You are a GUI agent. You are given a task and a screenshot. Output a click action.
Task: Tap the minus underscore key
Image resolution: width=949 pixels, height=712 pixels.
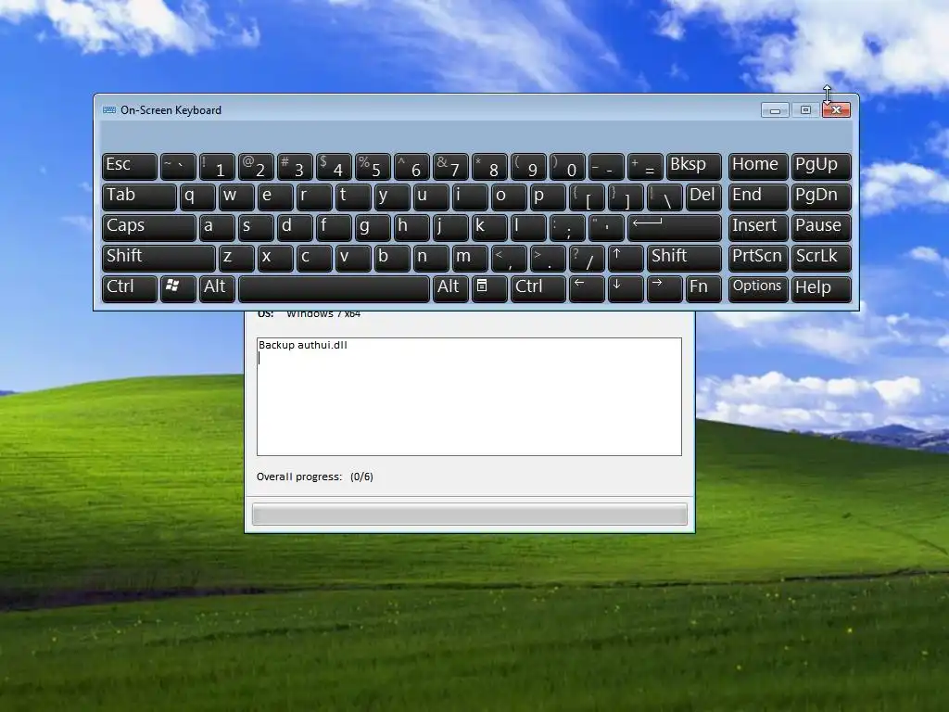(x=606, y=167)
